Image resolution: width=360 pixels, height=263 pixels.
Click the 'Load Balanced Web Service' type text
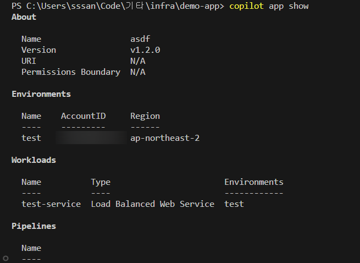152,204
